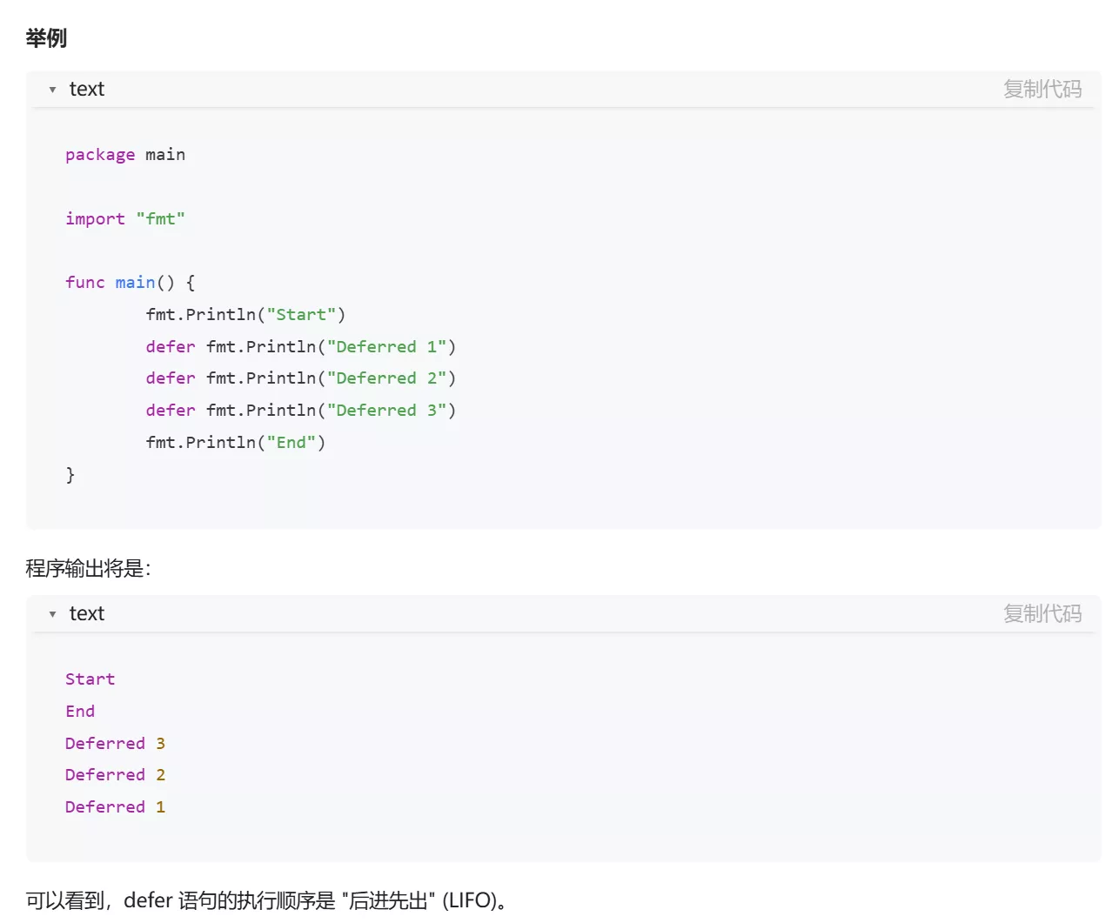Click the import "fmt" code line
Viewport: 1119px width, 923px height.
coord(124,219)
